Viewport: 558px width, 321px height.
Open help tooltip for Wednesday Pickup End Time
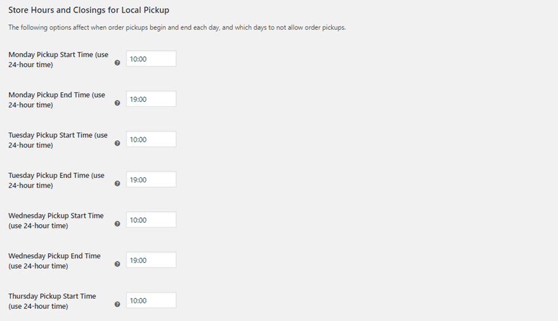[x=117, y=264]
